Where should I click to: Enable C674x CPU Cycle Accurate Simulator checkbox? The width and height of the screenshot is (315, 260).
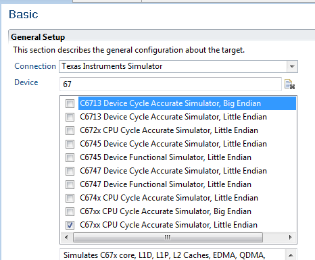[x=70, y=198]
